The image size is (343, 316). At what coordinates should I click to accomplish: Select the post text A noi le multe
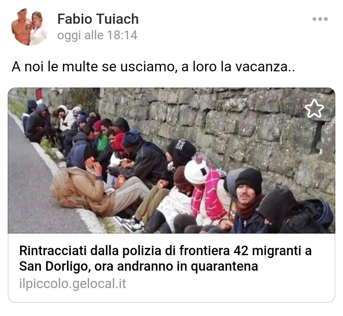[153, 67]
